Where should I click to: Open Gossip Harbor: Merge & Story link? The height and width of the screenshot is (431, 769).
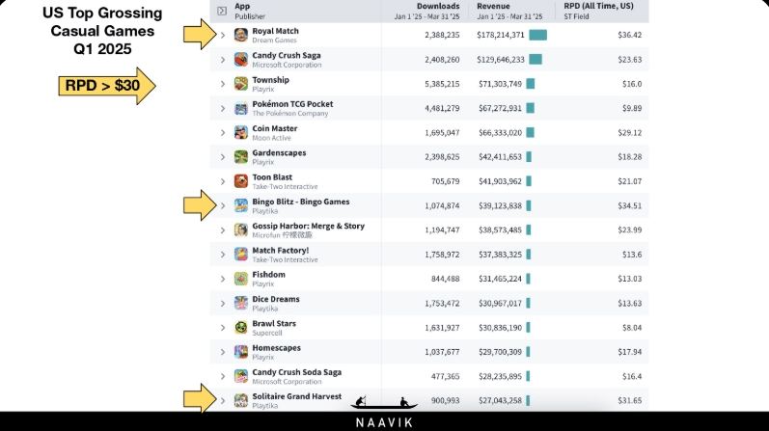308,226
